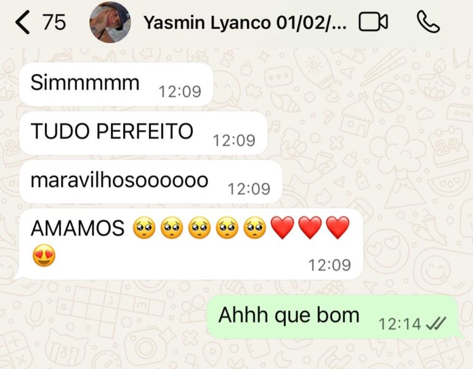The image size is (473, 369).
Task: Tap the middle red heart emoji
Action: (310, 228)
